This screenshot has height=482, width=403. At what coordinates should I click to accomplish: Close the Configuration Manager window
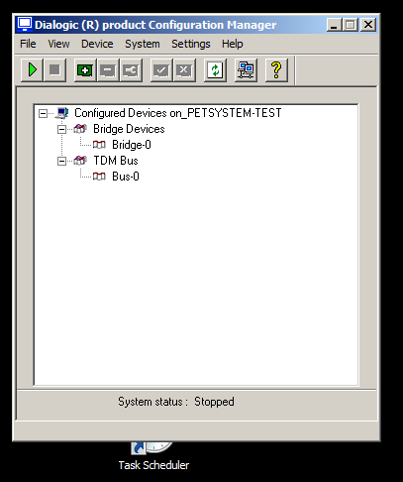pyautogui.click(x=368, y=25)
